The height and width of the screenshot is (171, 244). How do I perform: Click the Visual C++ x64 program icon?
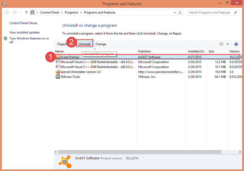pos(58,62)
